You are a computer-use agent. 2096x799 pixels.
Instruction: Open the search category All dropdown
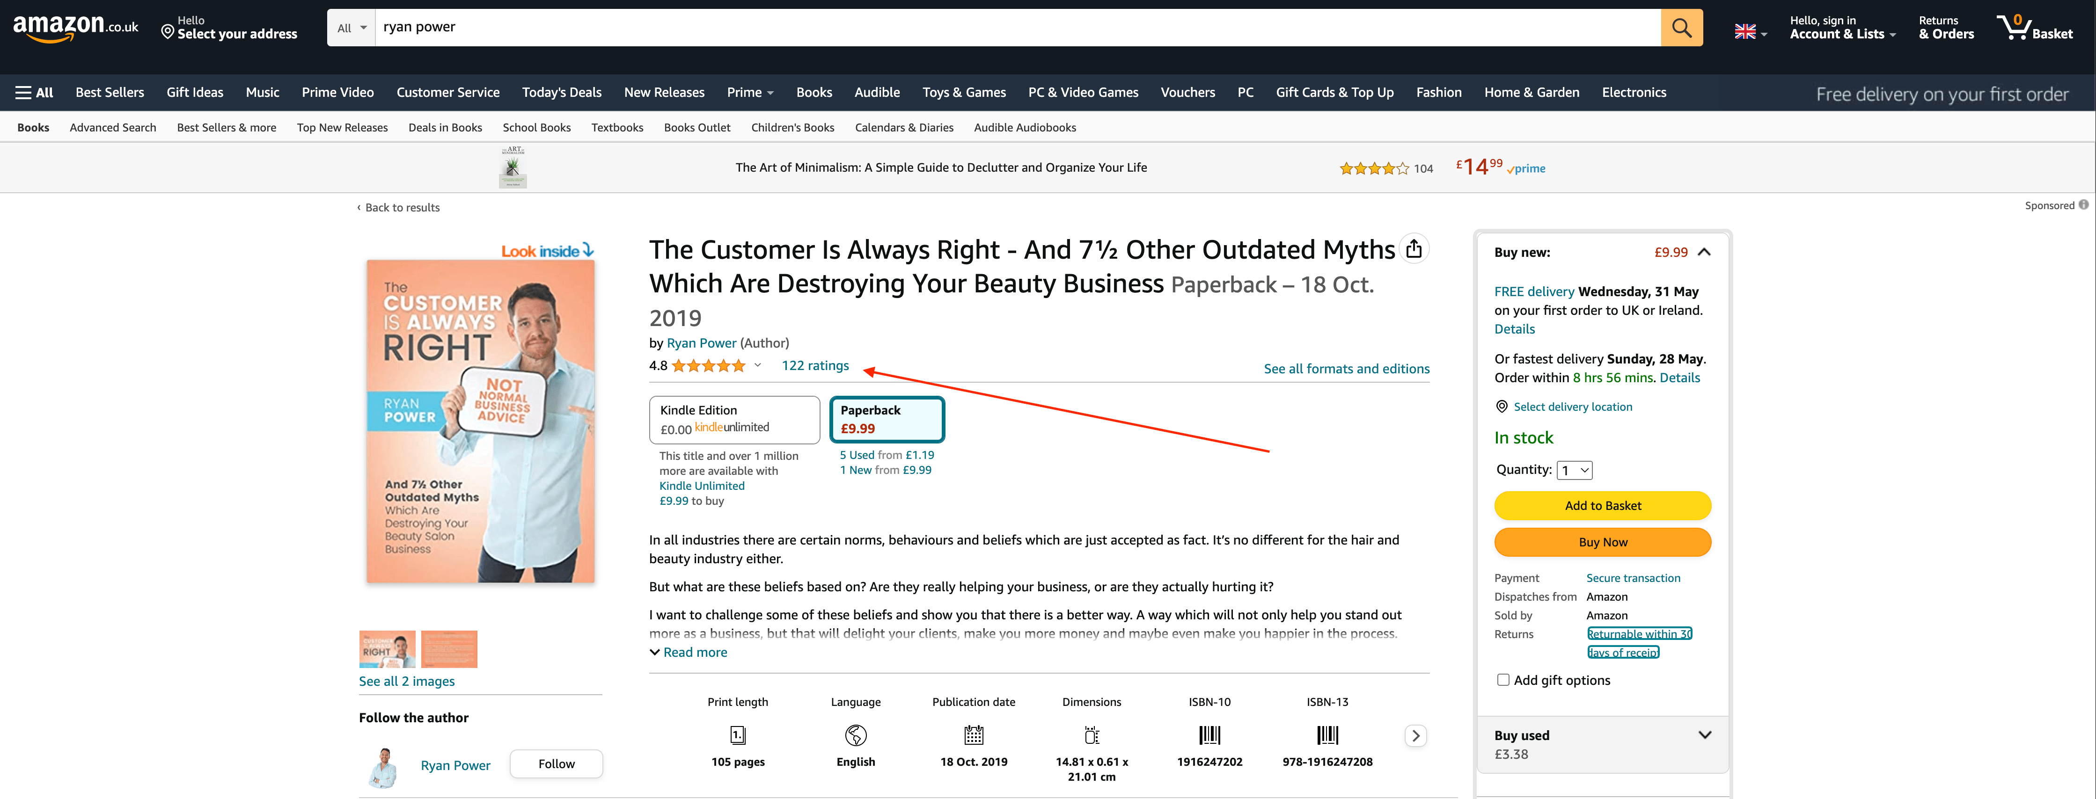pyautogui.click(x=352, y=28)
